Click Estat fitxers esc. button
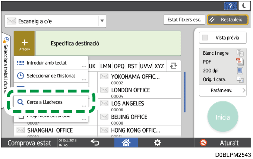253x159 pixels. [184, 20]
